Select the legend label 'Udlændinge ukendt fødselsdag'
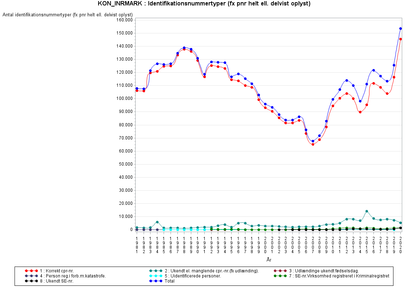The image size is (408, 288). tap(325, 271)
